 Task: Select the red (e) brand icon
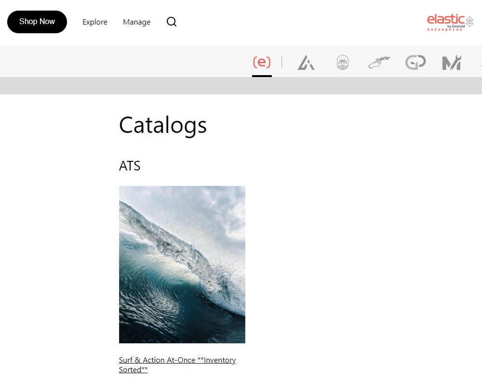click(262, 62)
